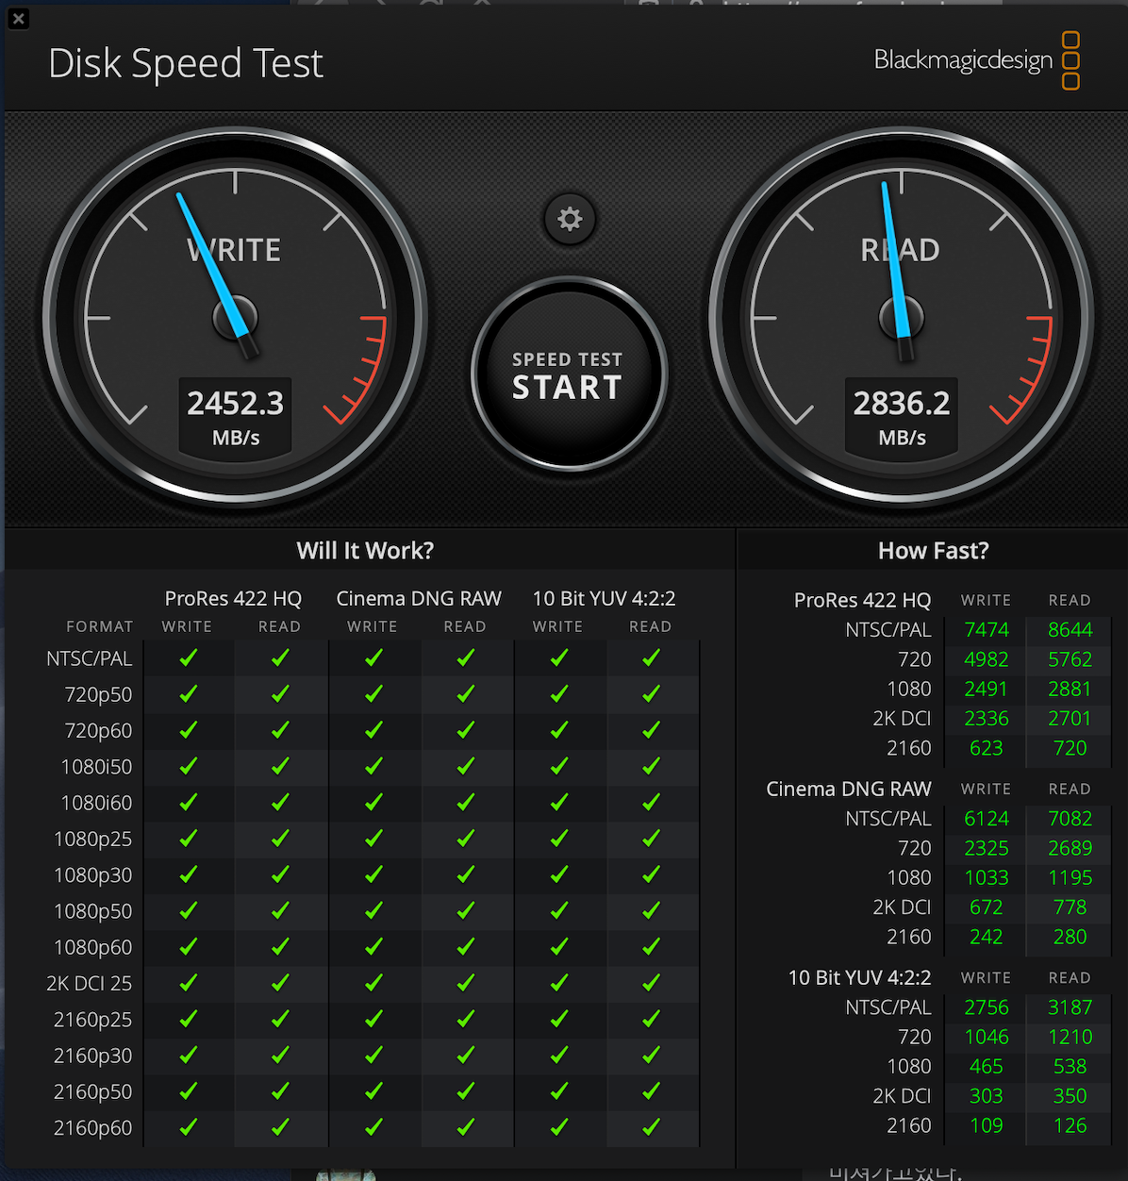Click 10 Bit YUV NTSC/PAL read value 3187

pos(1070,1007)
